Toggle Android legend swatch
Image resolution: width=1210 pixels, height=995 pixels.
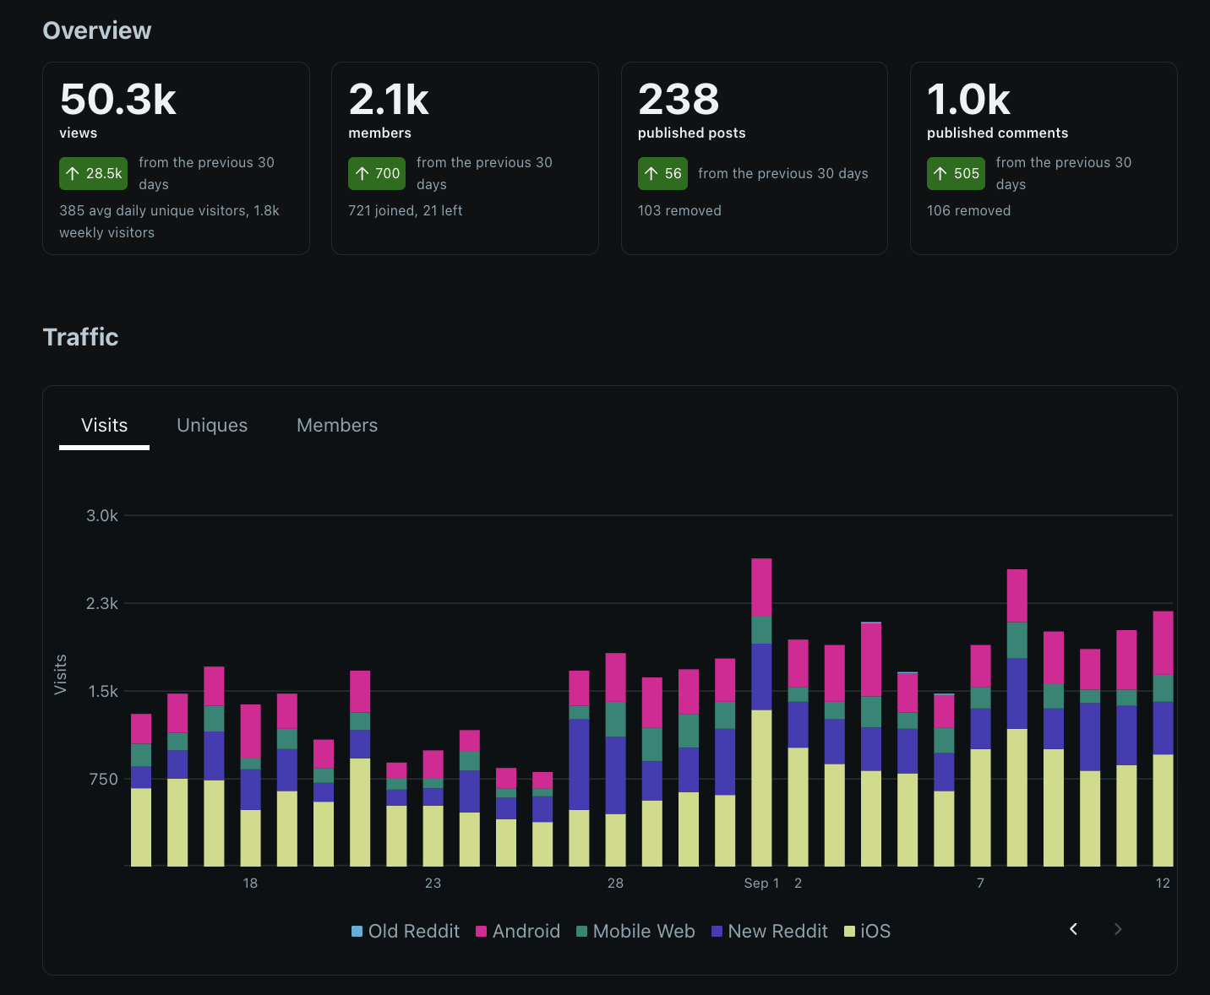[x=481, y=932]
